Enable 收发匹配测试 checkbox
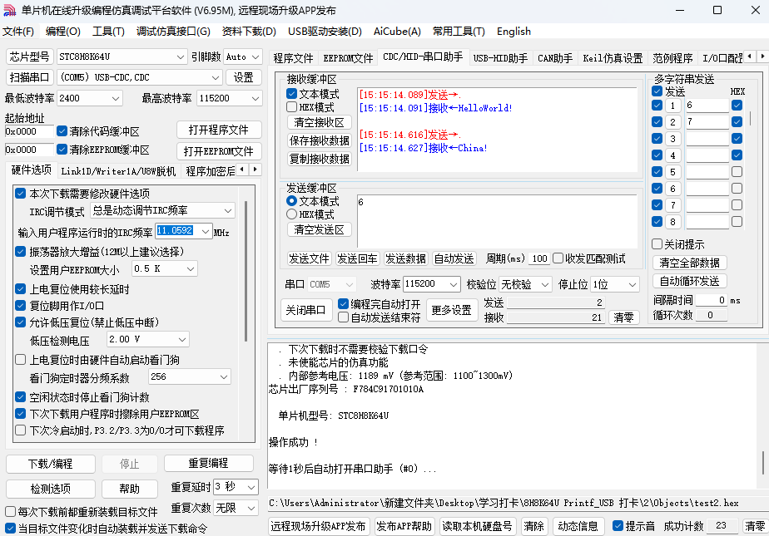The width and height of the screenshot is (769, 536). [558, 258]
